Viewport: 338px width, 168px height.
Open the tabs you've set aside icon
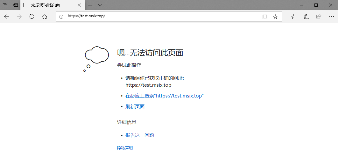click(x=5, y=5)
